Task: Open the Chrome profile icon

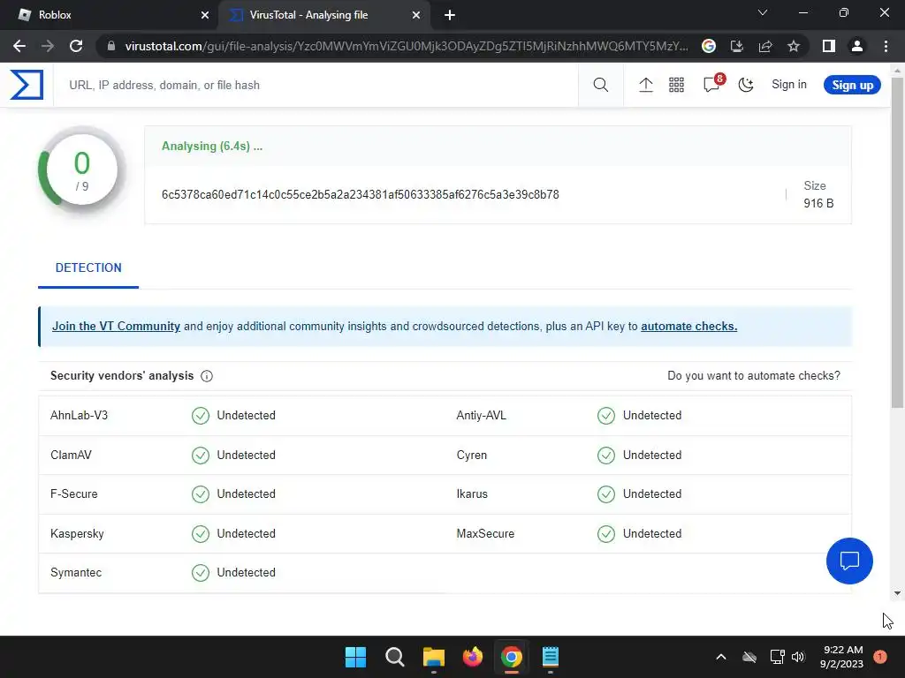Action: click(857, 46)
